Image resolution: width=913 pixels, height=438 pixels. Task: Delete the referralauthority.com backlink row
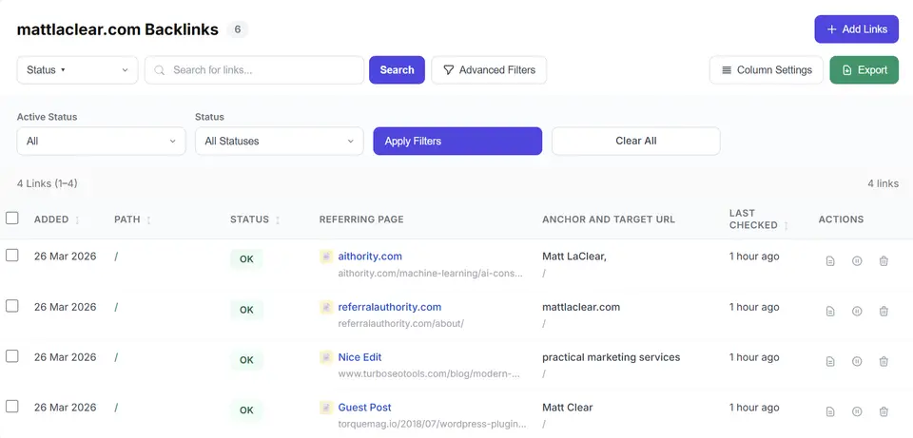884,312
